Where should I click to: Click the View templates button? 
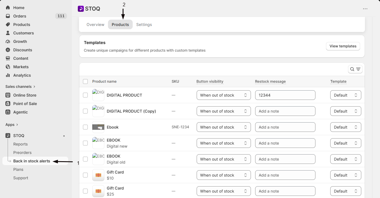tap(343, 46)
